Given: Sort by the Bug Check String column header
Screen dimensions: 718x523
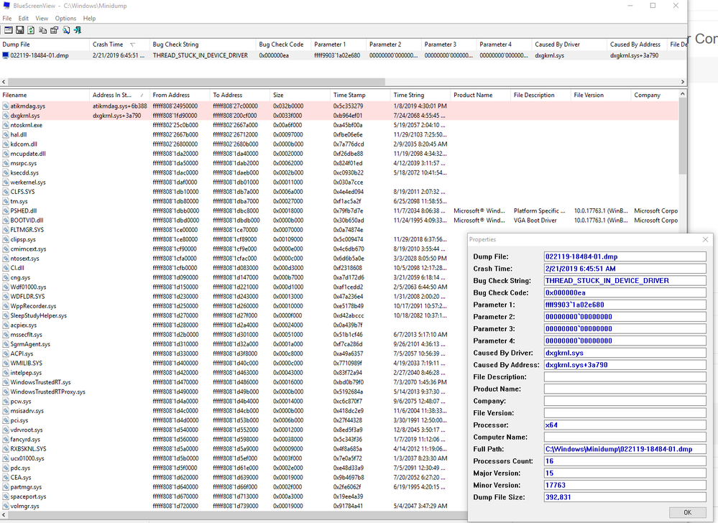Looking at the screenshot, I should tap(203, 45).
